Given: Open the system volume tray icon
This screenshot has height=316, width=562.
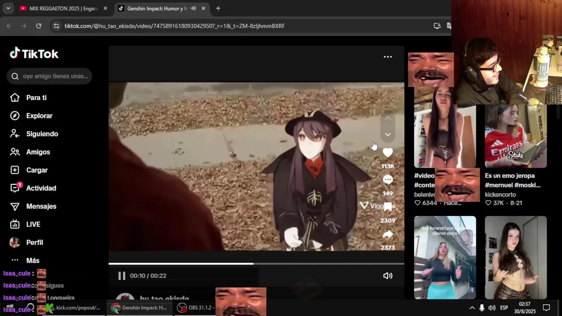Looking at the screenshot, I should click(x=492, y=308).
